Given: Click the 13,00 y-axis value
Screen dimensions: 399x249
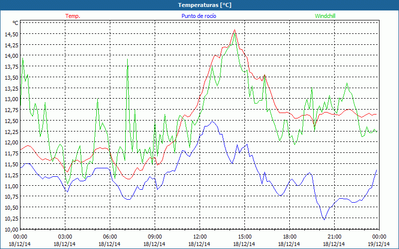Looking at the screenshot, I should [11, 99].
